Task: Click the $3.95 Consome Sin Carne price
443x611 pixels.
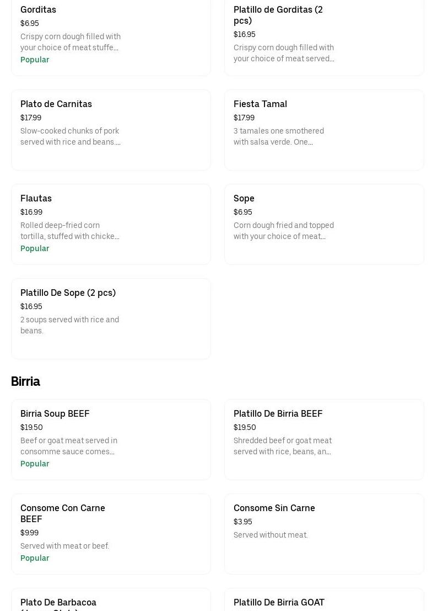Action: [243, 522]
